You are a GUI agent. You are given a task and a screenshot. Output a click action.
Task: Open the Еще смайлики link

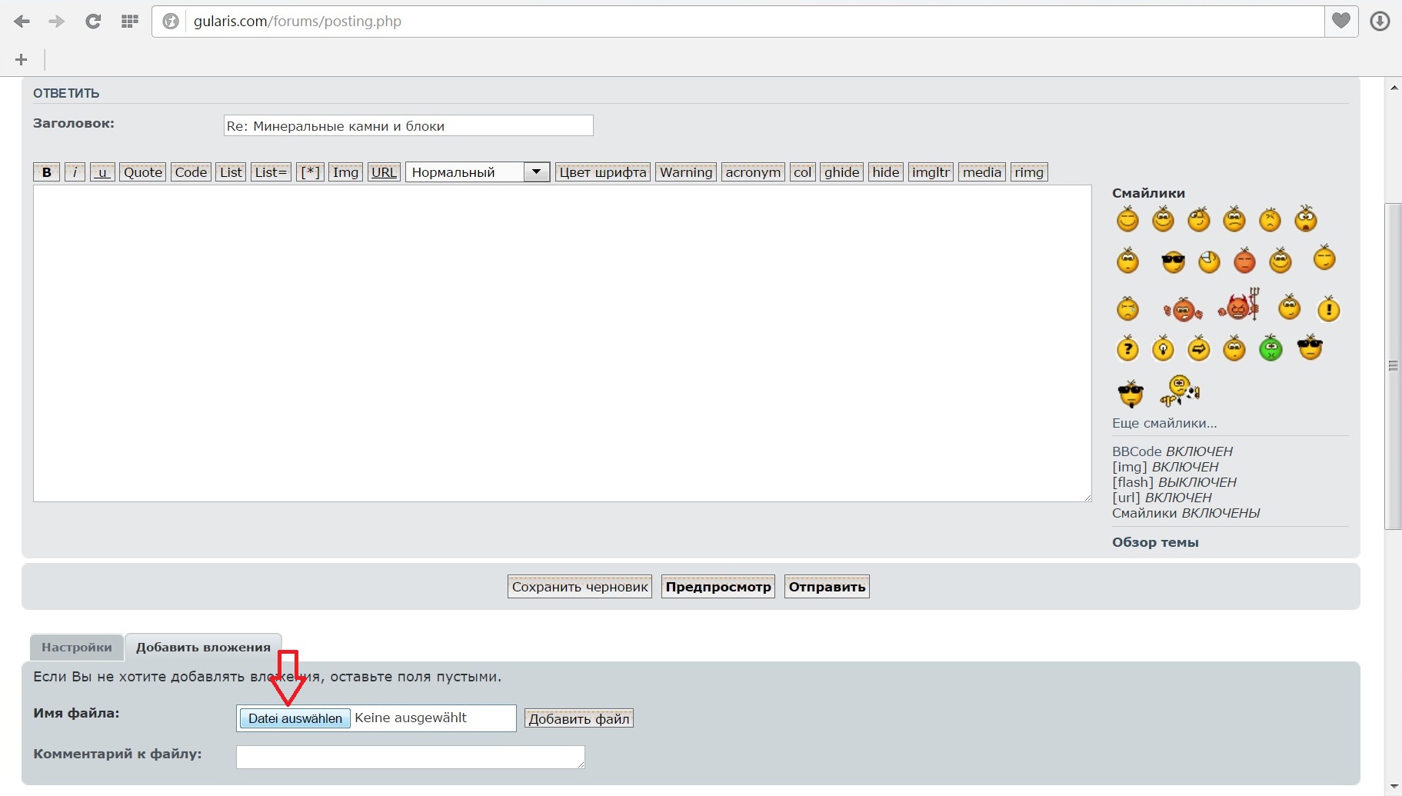point(1164,423)
